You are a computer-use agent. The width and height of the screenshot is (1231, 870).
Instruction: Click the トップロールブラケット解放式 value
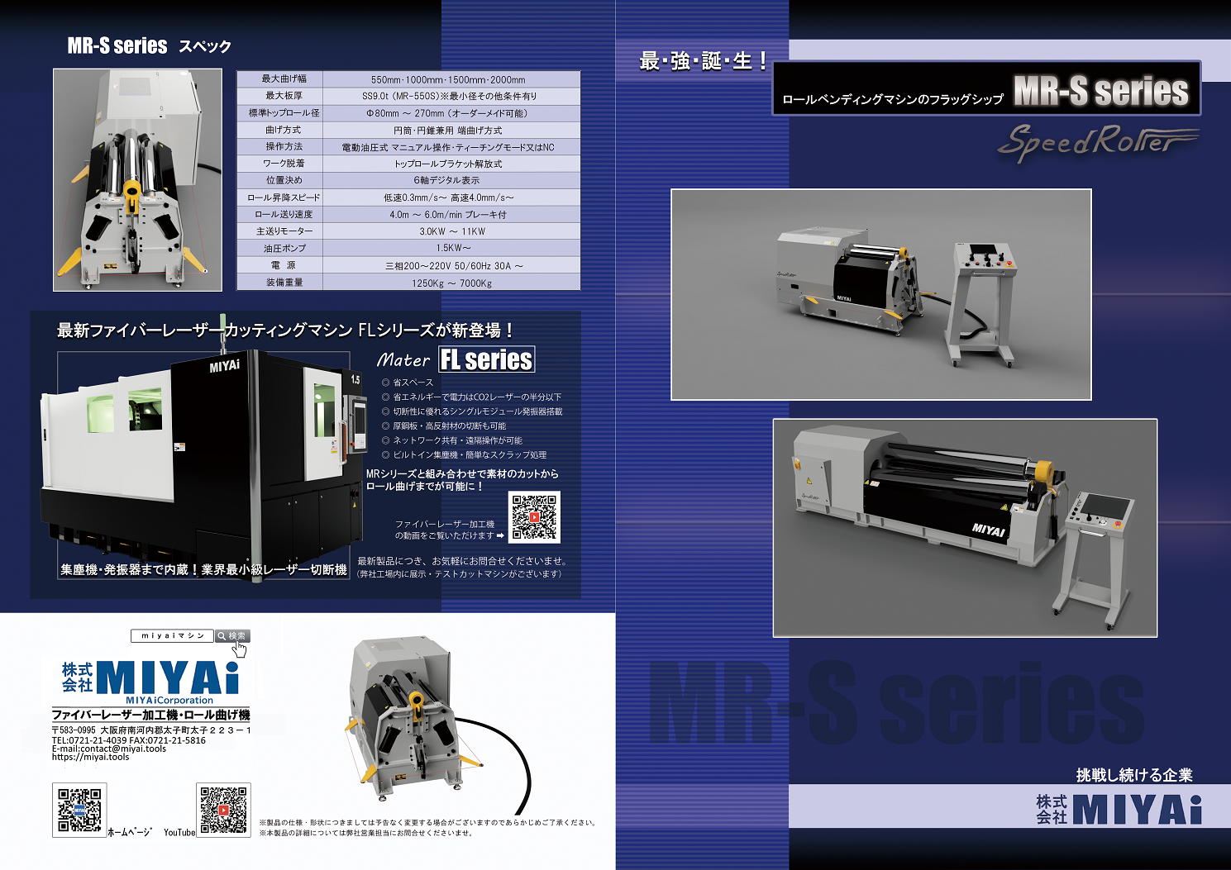[x=448, y=164]
